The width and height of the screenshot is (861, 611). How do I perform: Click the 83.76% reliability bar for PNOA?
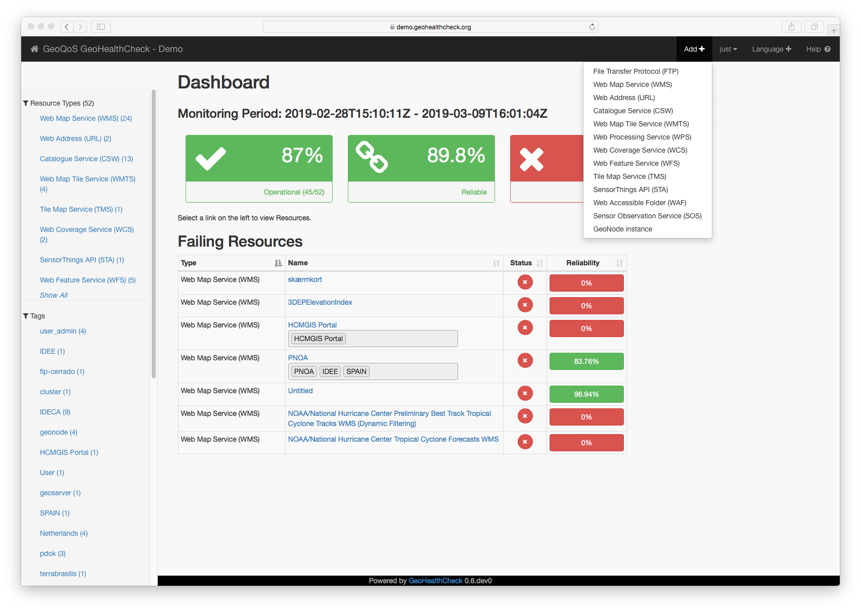click(586, 361)
